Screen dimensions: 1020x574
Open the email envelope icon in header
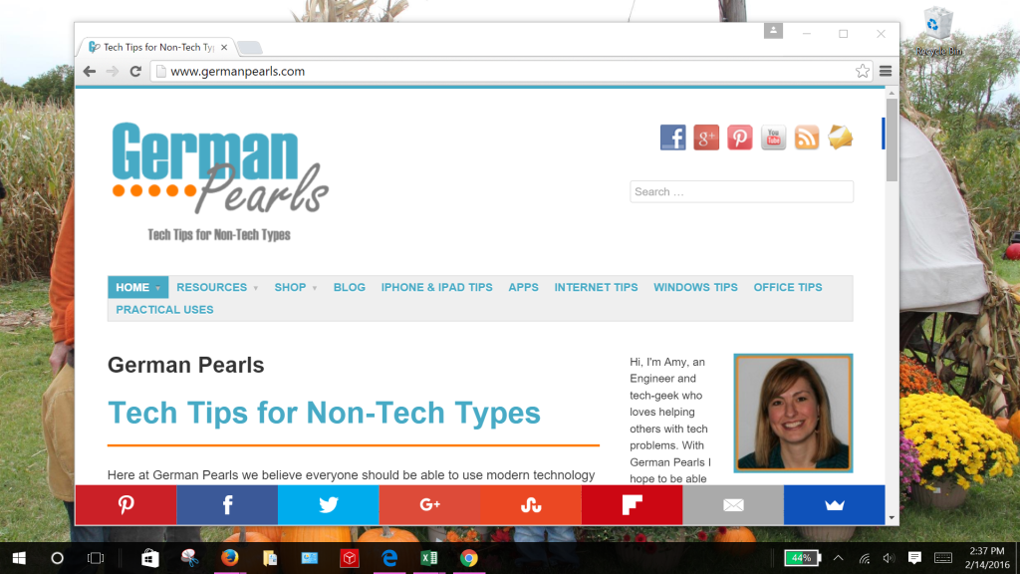coord(840,137)
